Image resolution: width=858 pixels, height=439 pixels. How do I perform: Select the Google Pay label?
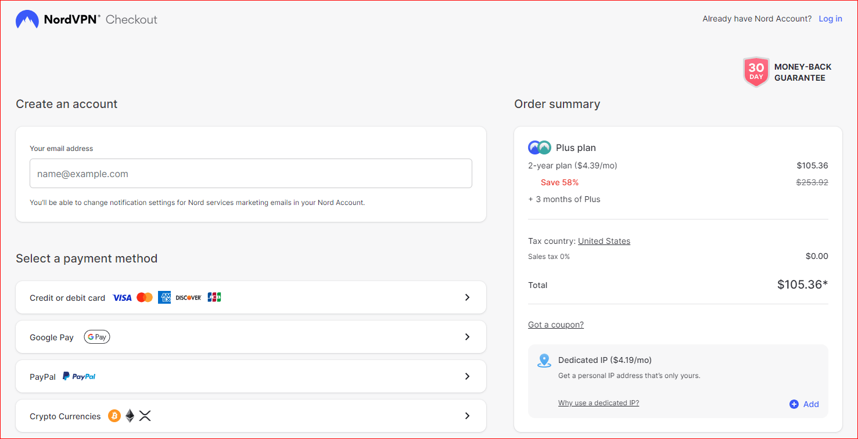coord(52,337)
